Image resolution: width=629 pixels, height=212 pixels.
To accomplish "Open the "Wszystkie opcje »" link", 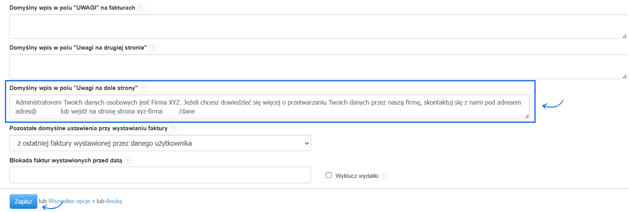I will pos(71,201).
